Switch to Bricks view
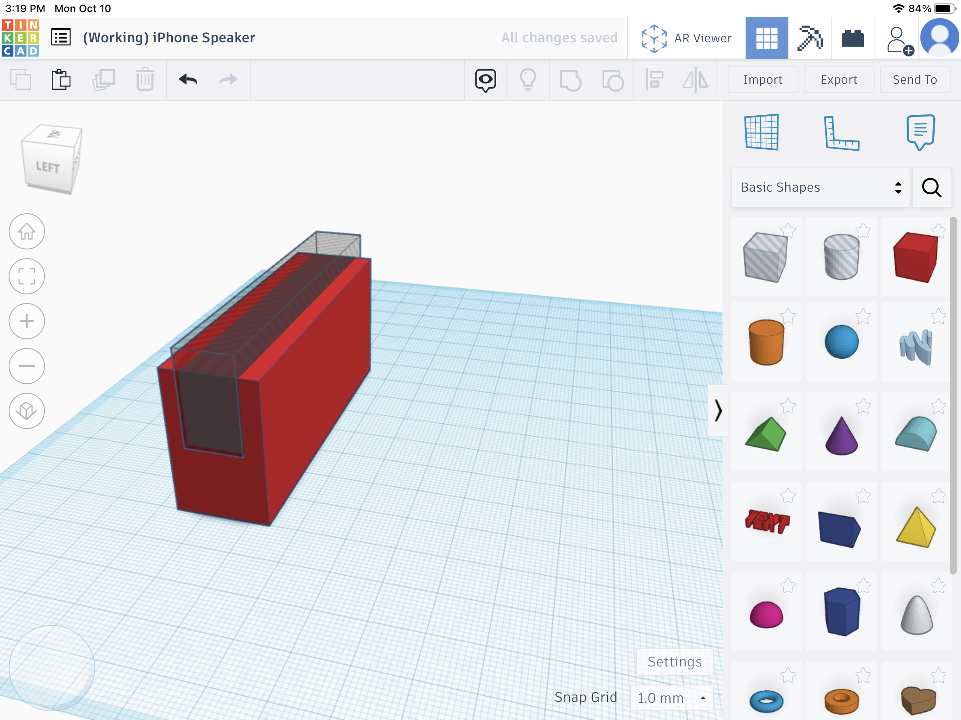 point(853,38)
